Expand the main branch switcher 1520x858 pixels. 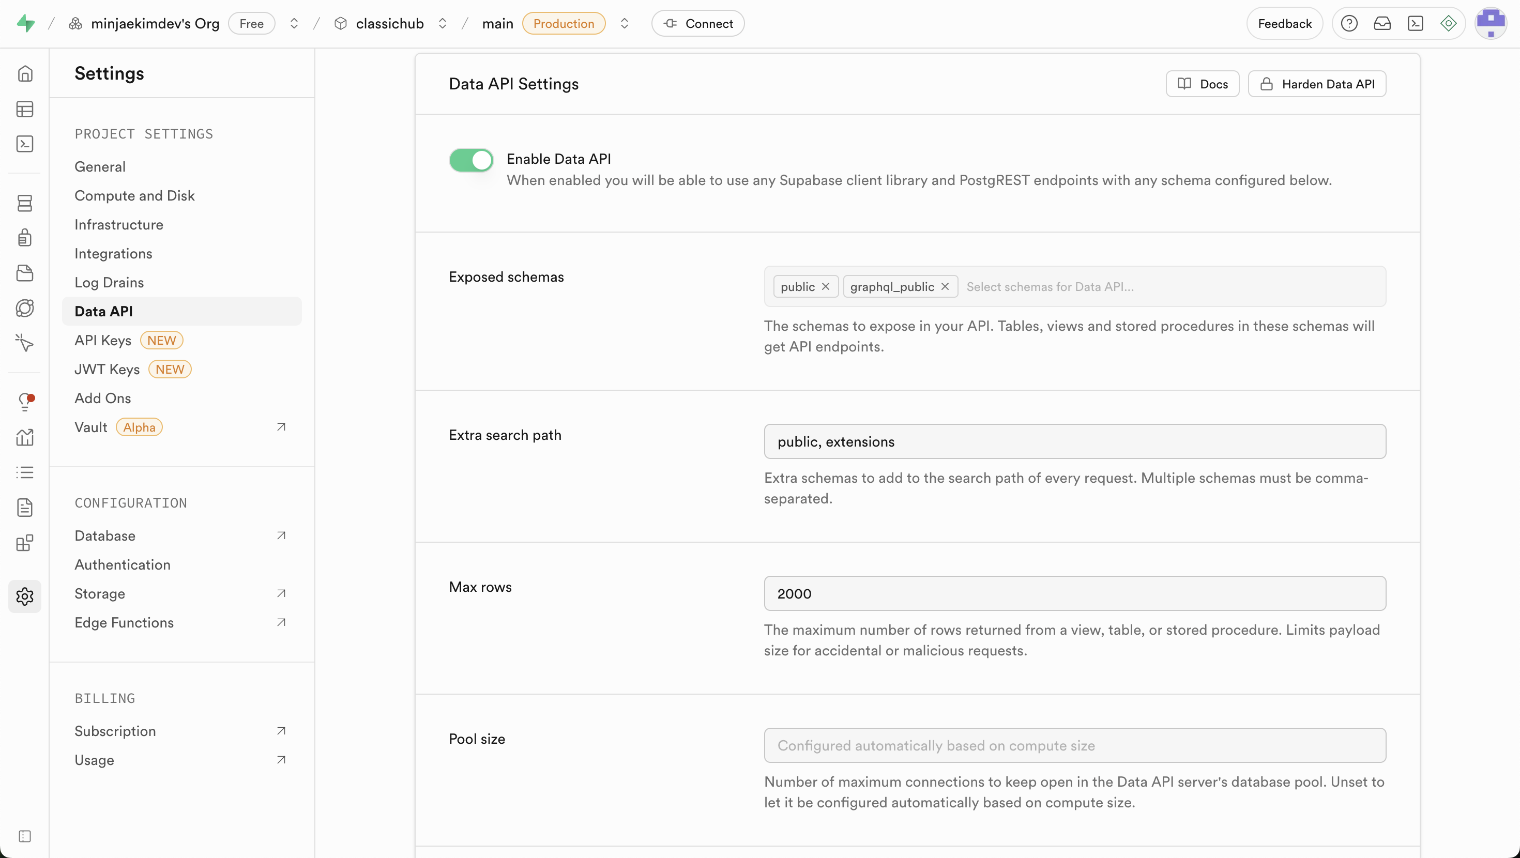tap(625, 24)
